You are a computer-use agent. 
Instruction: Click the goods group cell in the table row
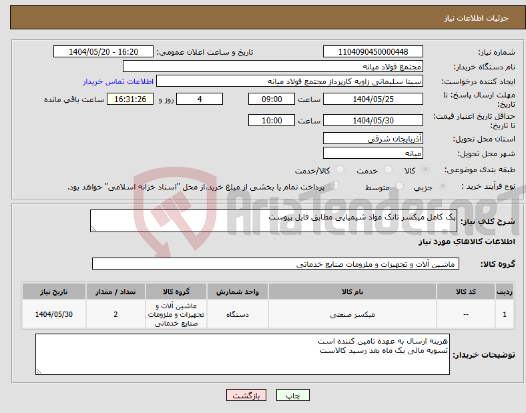coord(176,314)
